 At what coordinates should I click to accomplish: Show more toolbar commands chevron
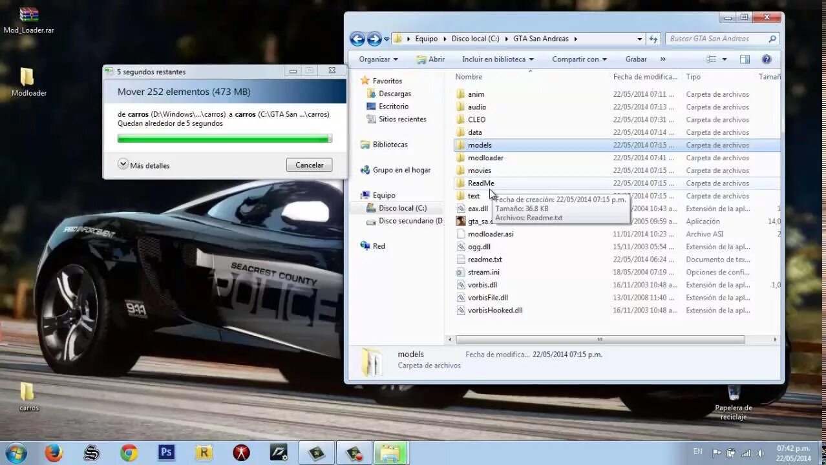pyautogui.click(x=662, y=59)
